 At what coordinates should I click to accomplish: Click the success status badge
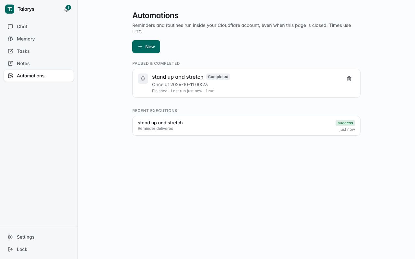(345, 123)
